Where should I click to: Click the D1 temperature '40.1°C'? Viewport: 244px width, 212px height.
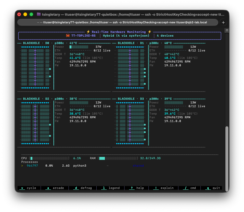pos(170,58)
